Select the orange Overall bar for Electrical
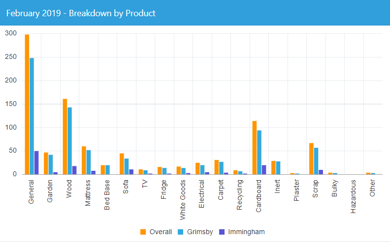Image resolution: width=390 pixels, height=242 pixels. pos(198,168)
